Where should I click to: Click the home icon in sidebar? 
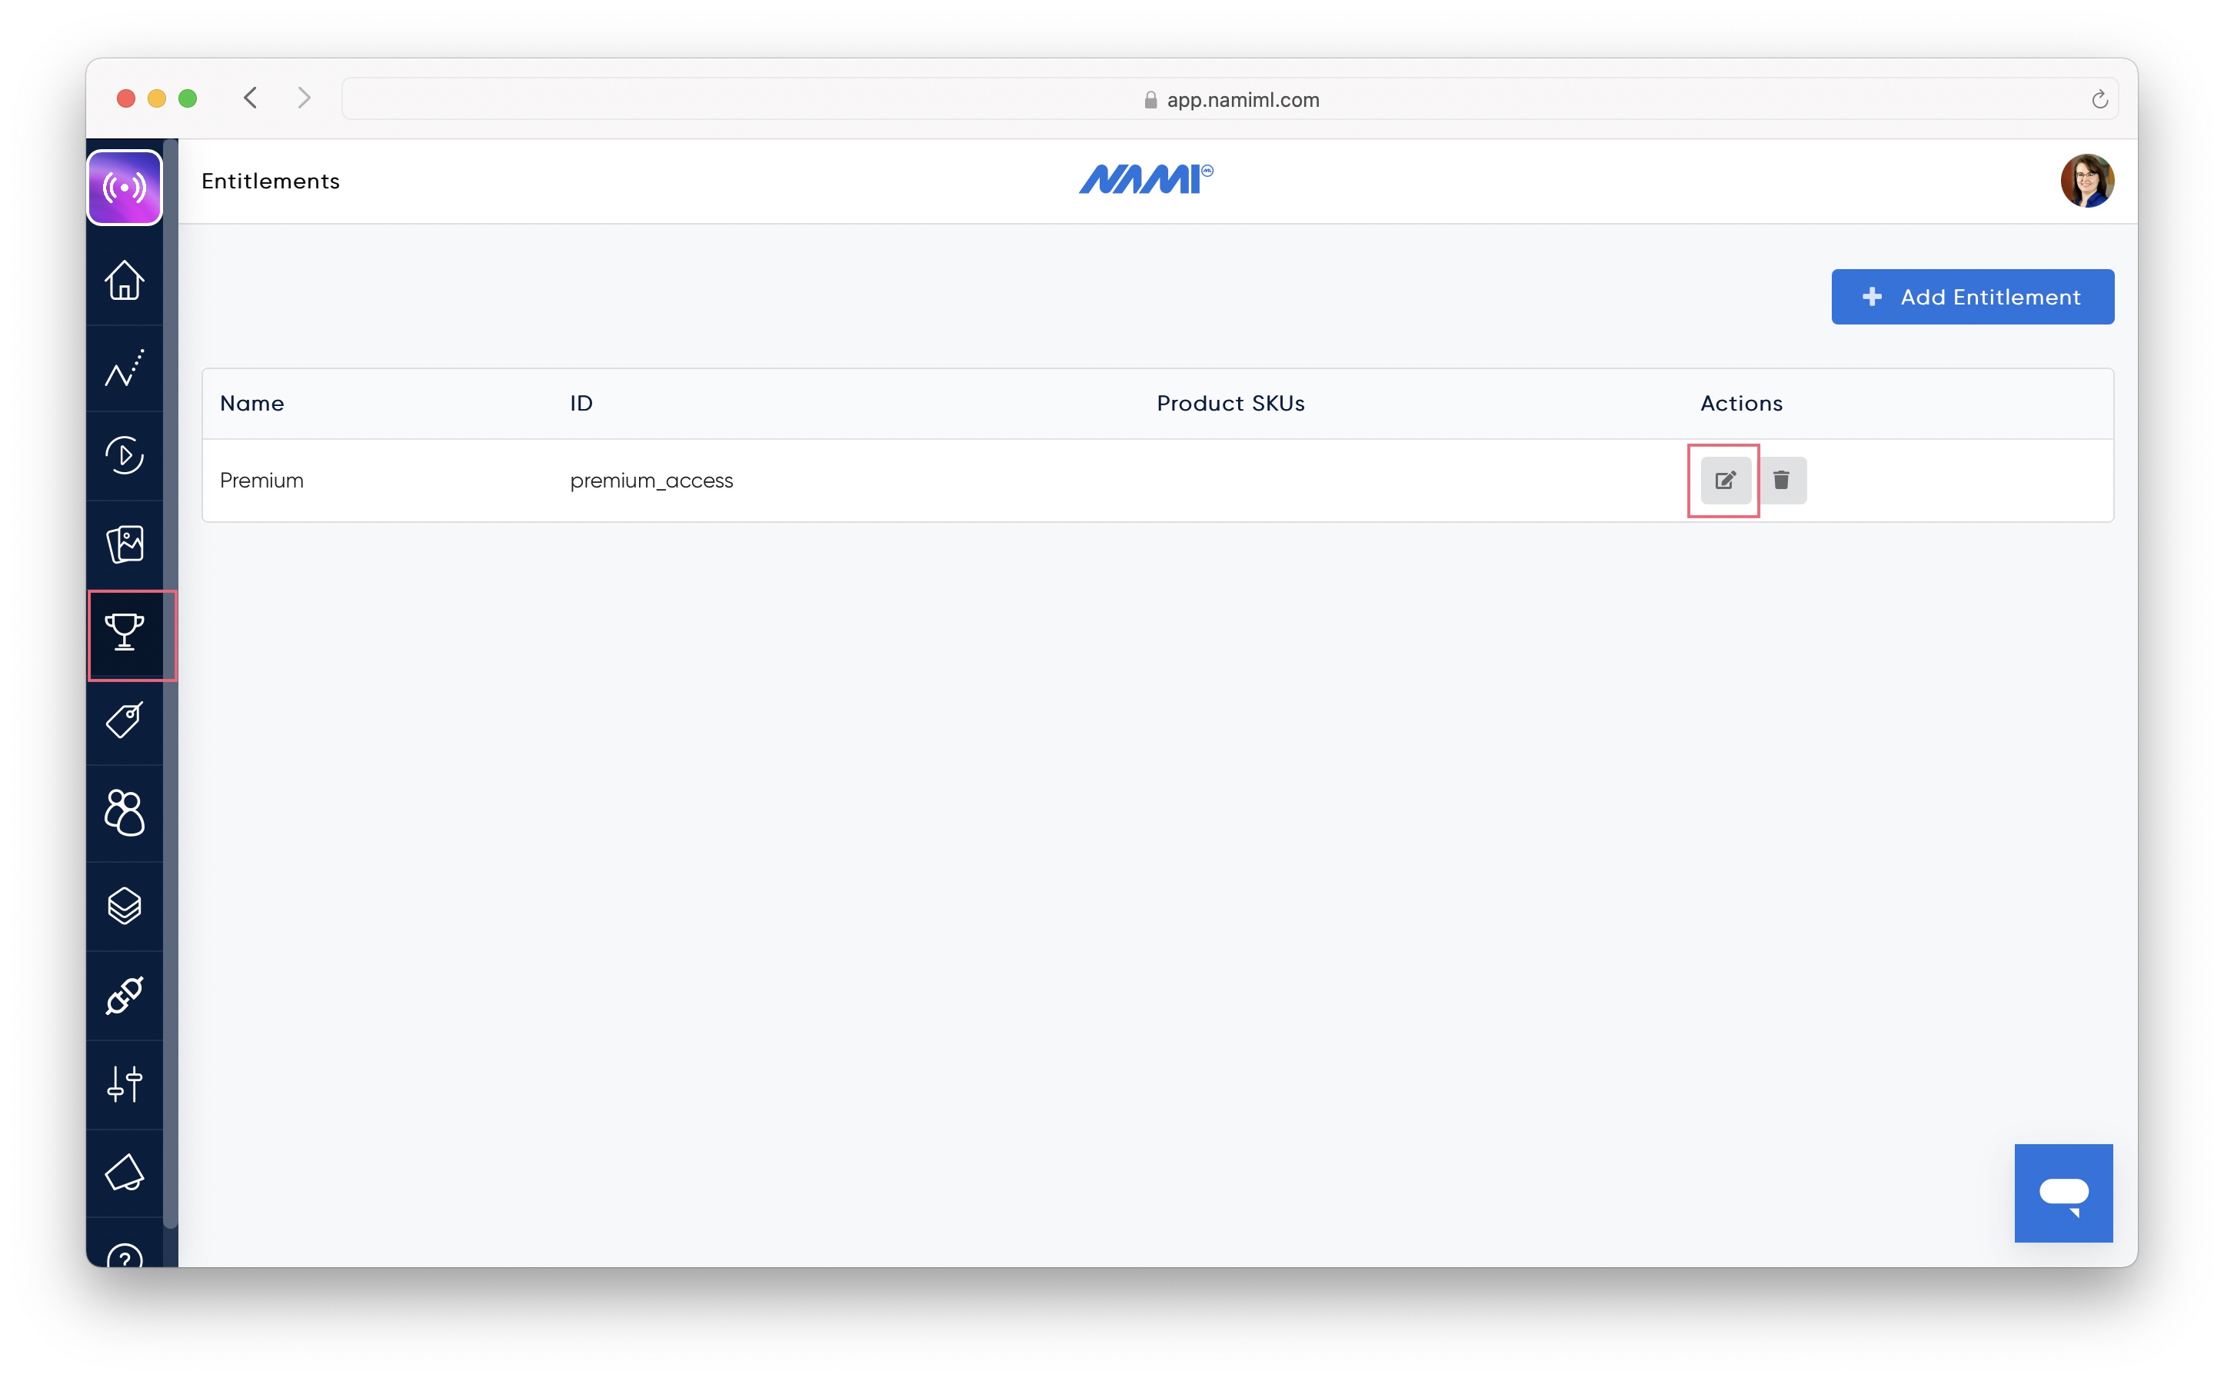pos(125,281)
